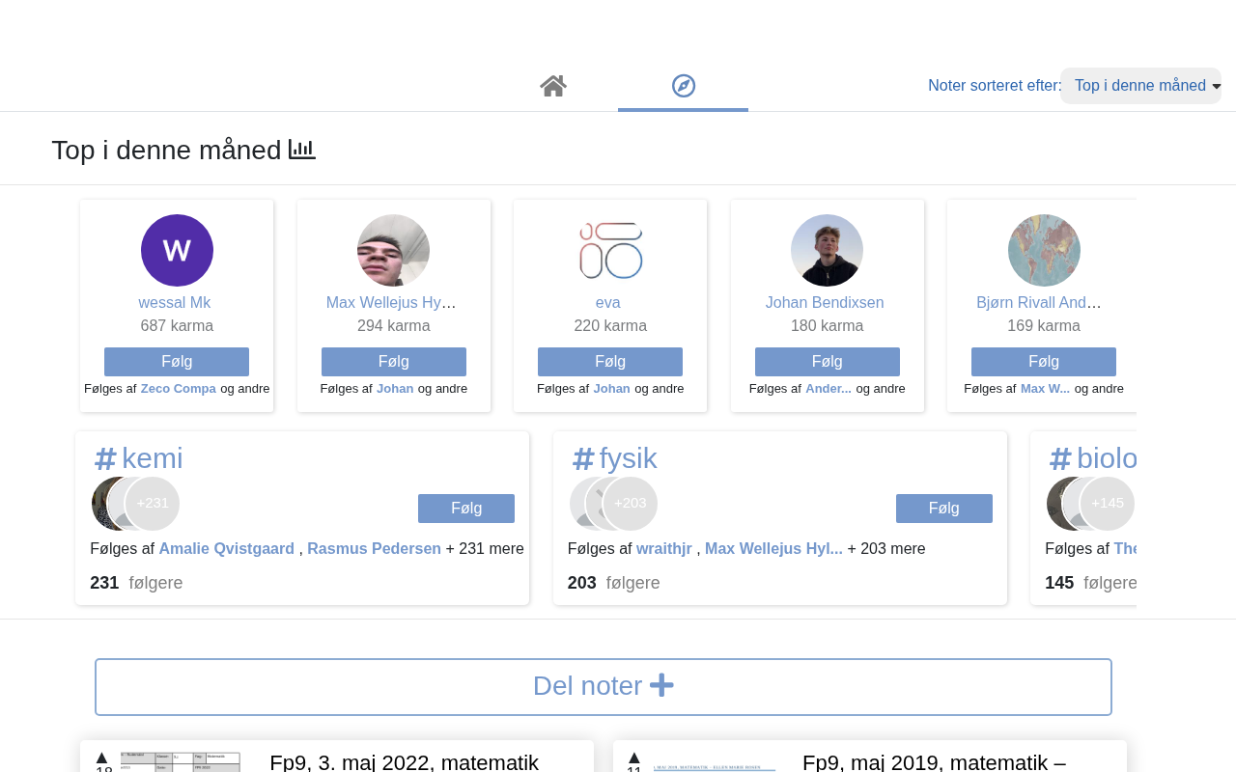Open the biolo tag page

(x=1107, y=458)
